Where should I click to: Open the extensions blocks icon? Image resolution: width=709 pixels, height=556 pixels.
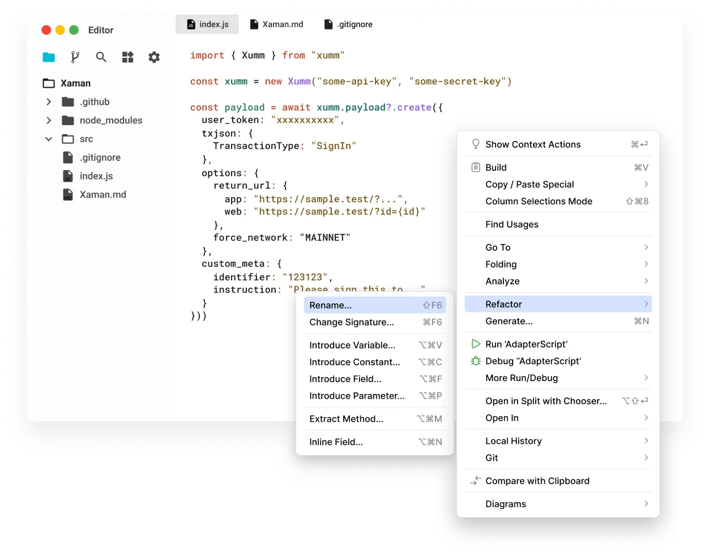click(x=128, y=57)
